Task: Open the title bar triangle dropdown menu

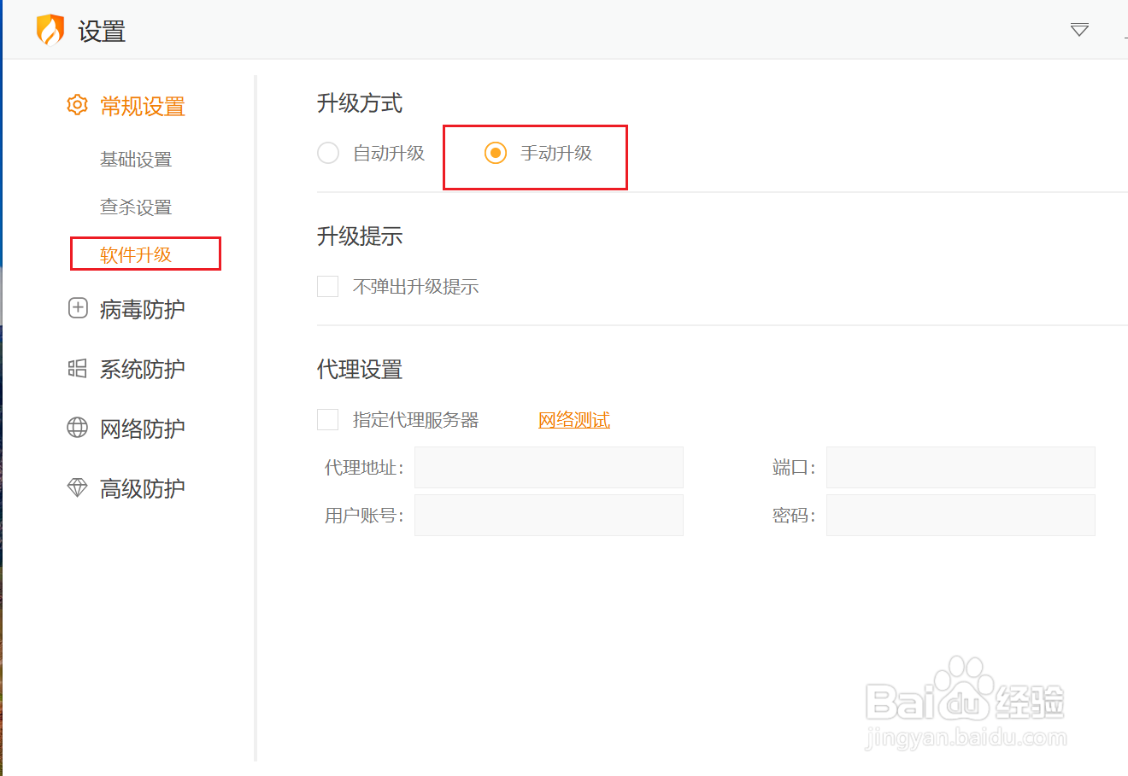Action: pos(1079,30)
